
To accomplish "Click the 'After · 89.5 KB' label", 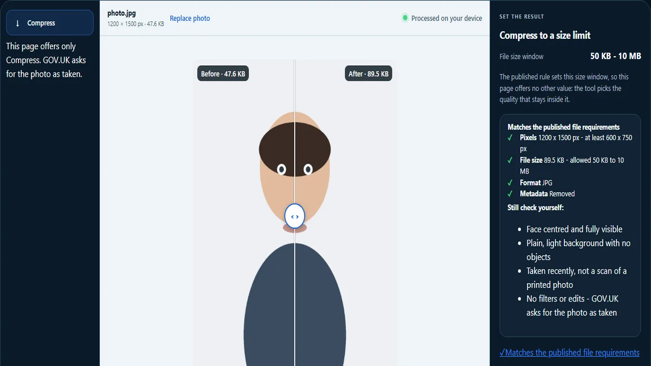I will 369,74.
